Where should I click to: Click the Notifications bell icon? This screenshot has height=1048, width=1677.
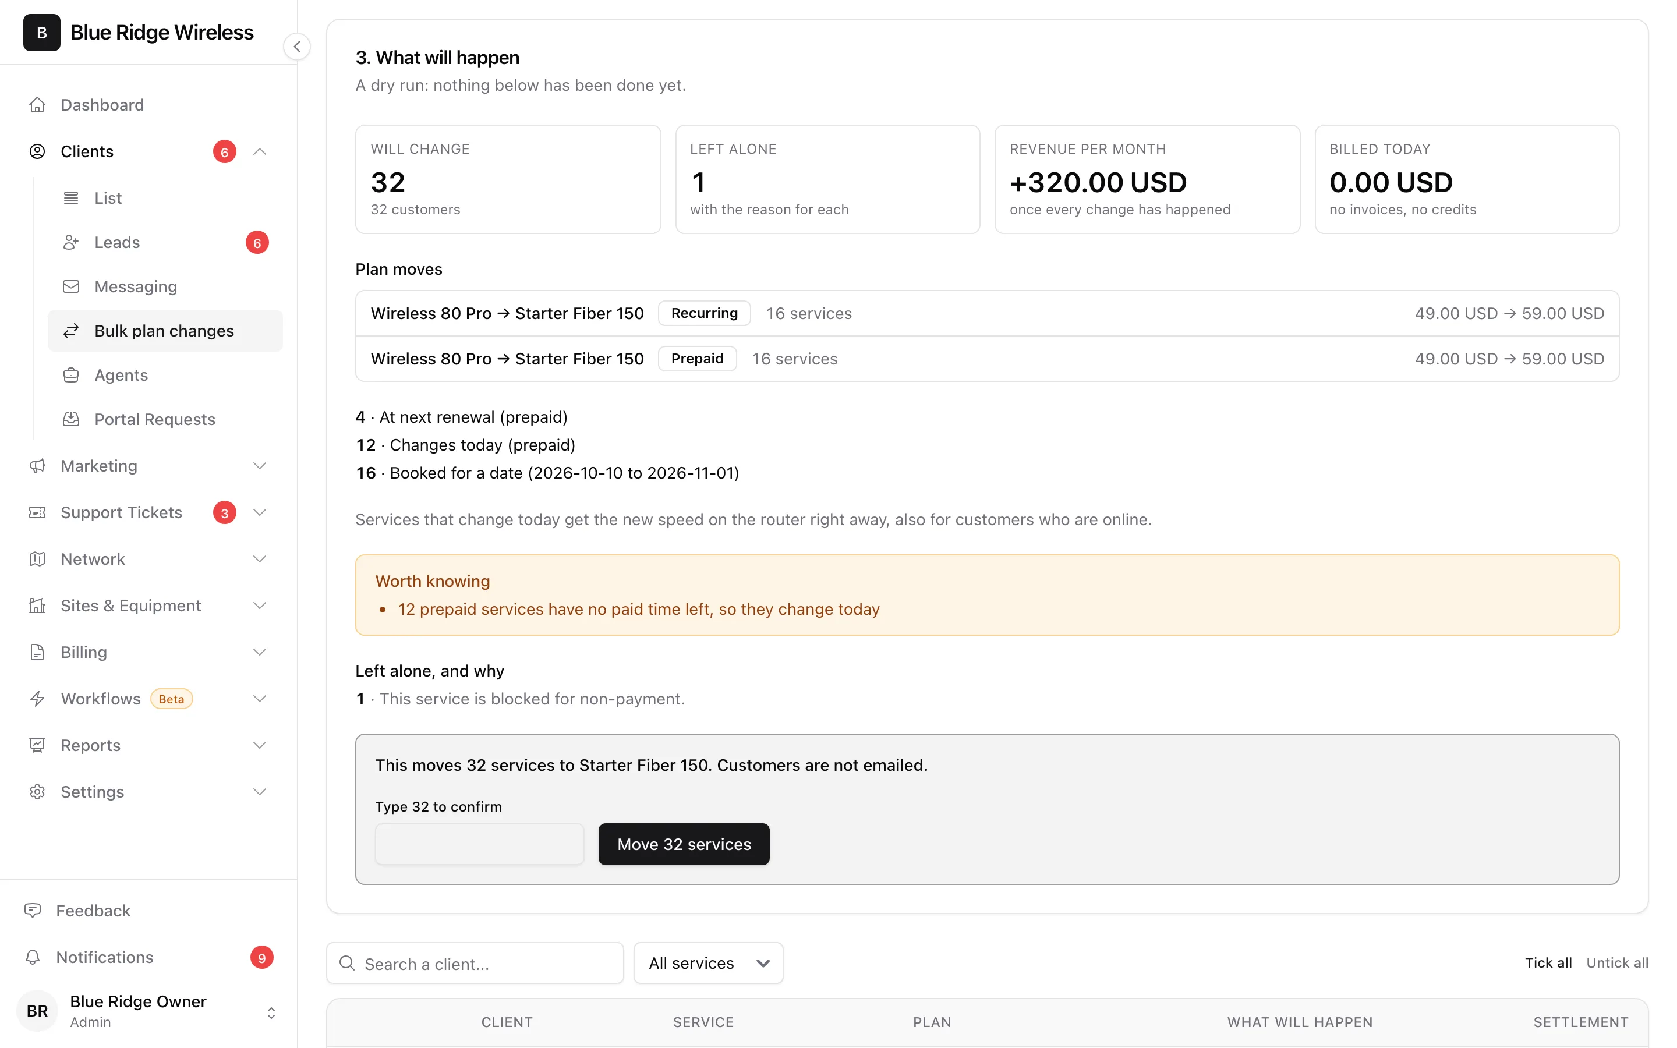point(33,957)
